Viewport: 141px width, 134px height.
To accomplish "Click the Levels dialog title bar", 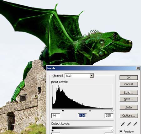I will click(93, 68).
